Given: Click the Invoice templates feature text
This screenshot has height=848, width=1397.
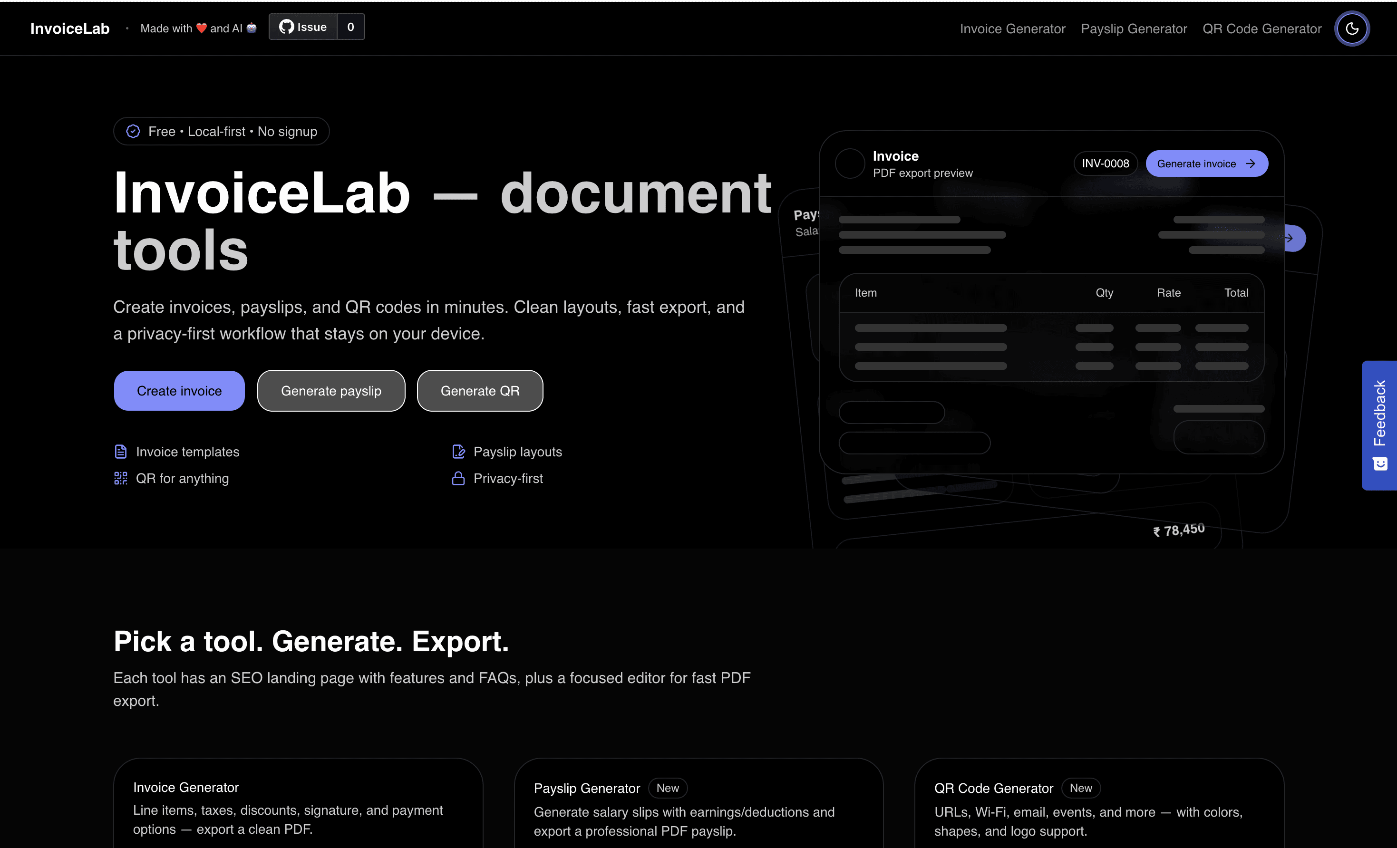Looking at the screenshot, I should click(x=188, y=451).
